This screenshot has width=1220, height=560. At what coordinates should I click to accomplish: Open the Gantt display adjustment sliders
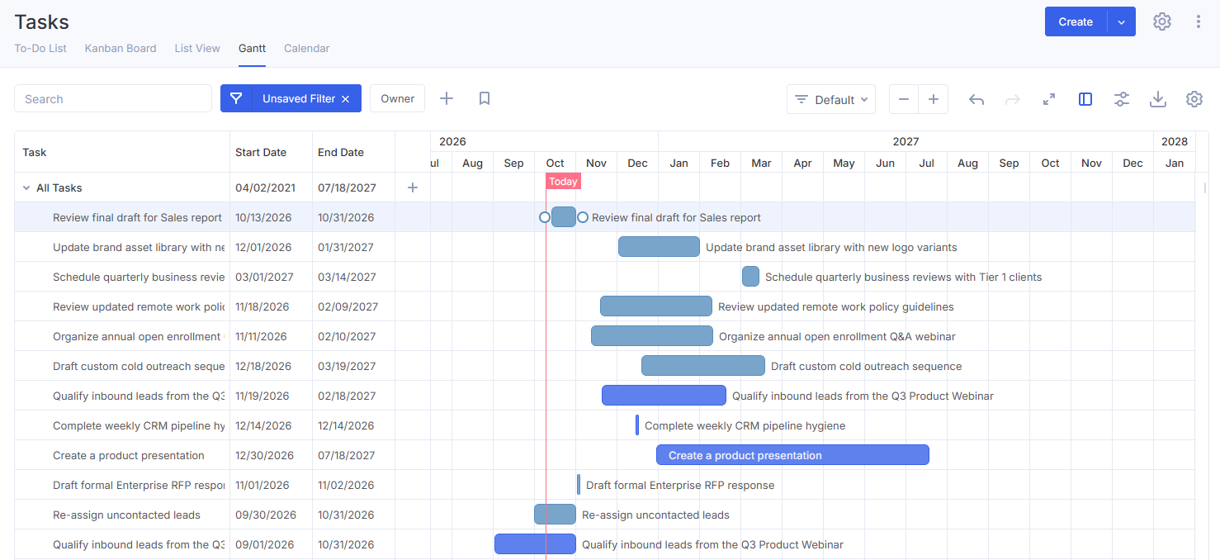click(x=1122, y=99)
